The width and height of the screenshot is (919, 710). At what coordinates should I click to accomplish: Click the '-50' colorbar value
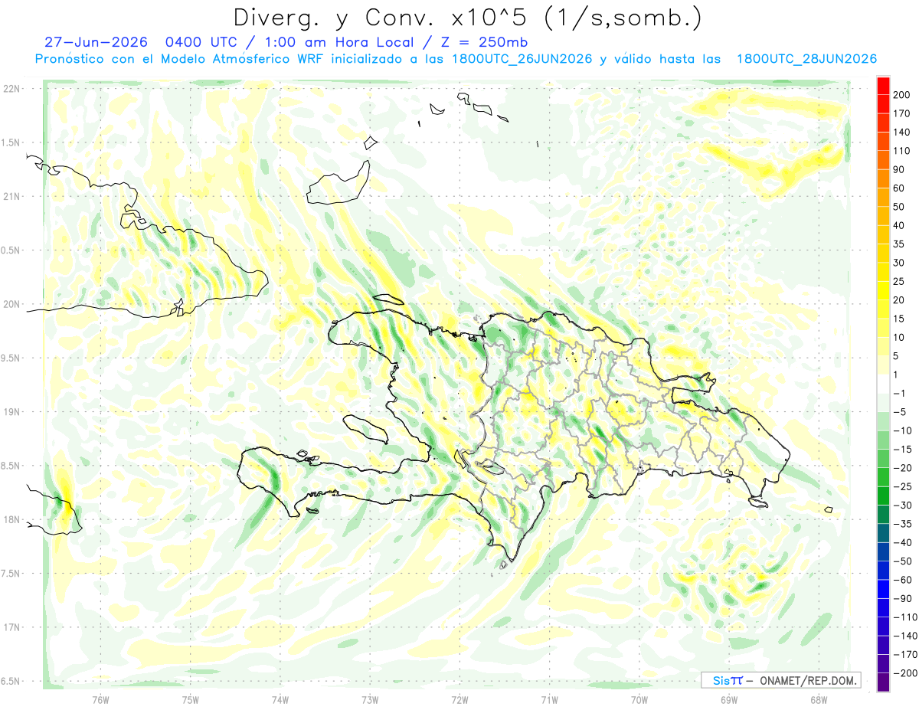click(904, 561)
